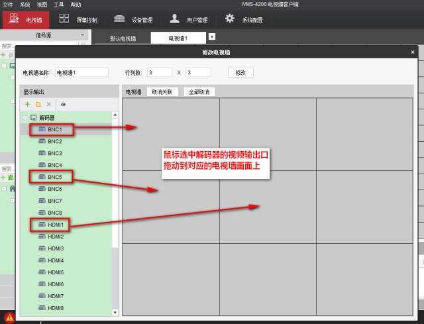Image resolution: width=424 pixels, height=324 pixels.
Task: Open dropdown arrow next to 电视墙1 tab
Action: click(211, 37)
